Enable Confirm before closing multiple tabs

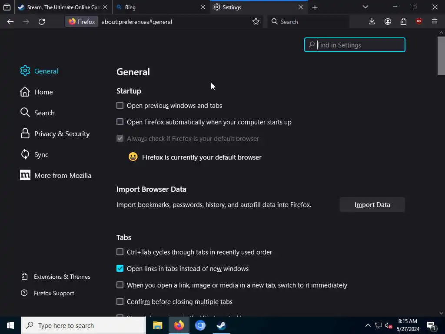tap(120, 302)
